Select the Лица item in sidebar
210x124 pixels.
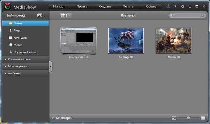[26, 30]
